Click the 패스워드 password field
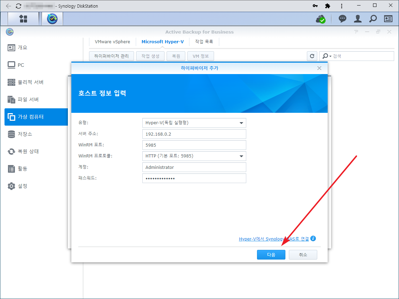Screen dimensions: 399x299 (194, 178)
